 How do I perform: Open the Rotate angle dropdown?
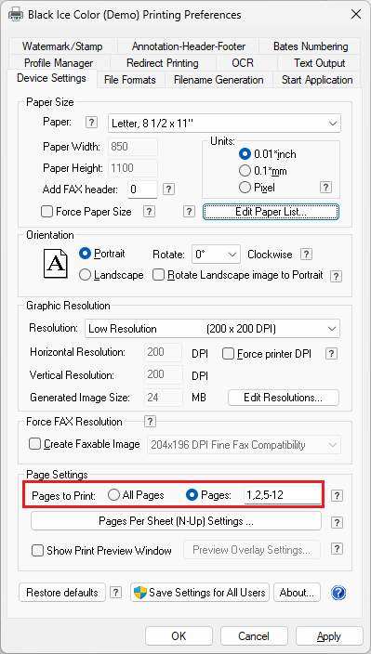click(x=216, y=254)
